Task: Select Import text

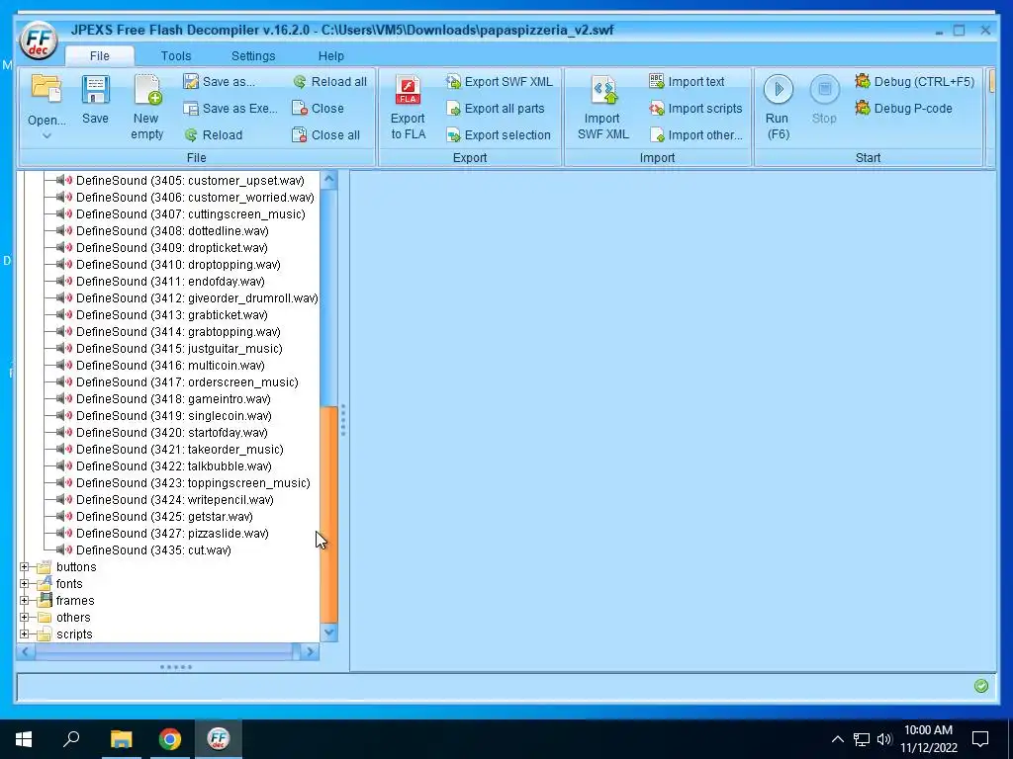Action: point(687,81)
